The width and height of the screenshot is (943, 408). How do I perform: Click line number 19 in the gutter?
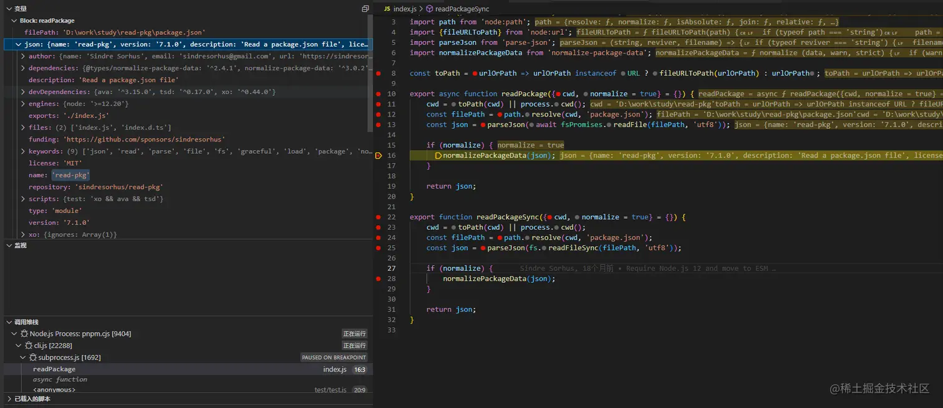tap(392, 186)
